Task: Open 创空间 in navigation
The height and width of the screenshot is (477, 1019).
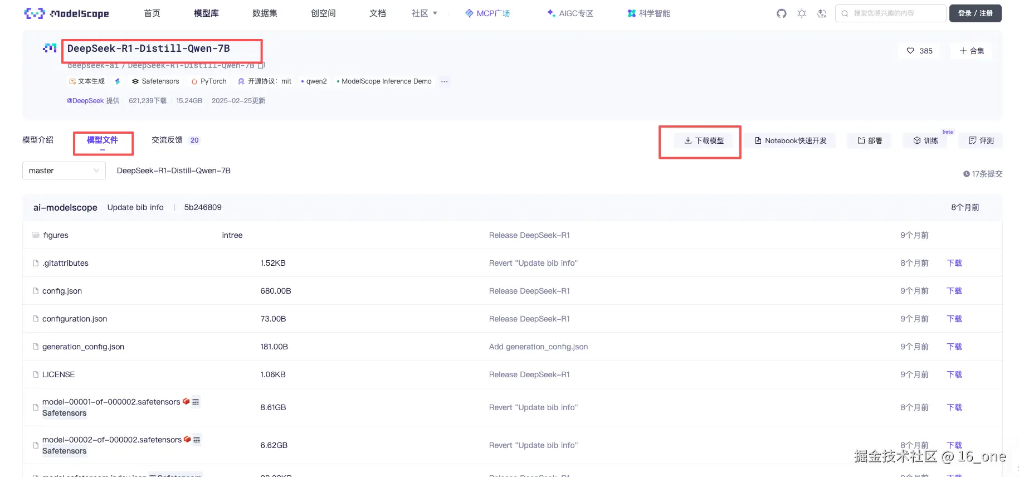Action: point(323,13)
